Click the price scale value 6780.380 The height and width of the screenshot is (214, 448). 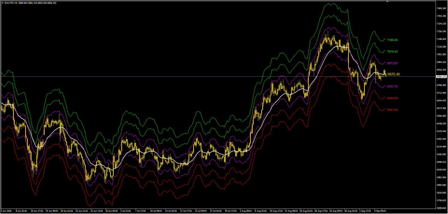(441, 85)
